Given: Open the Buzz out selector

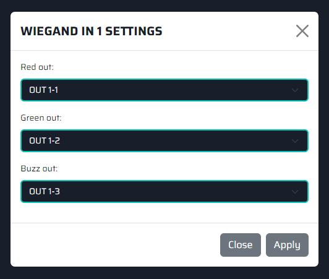Looking at the screenshot, I should point(164,191).
